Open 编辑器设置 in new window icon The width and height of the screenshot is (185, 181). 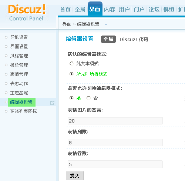click(52, 103)
